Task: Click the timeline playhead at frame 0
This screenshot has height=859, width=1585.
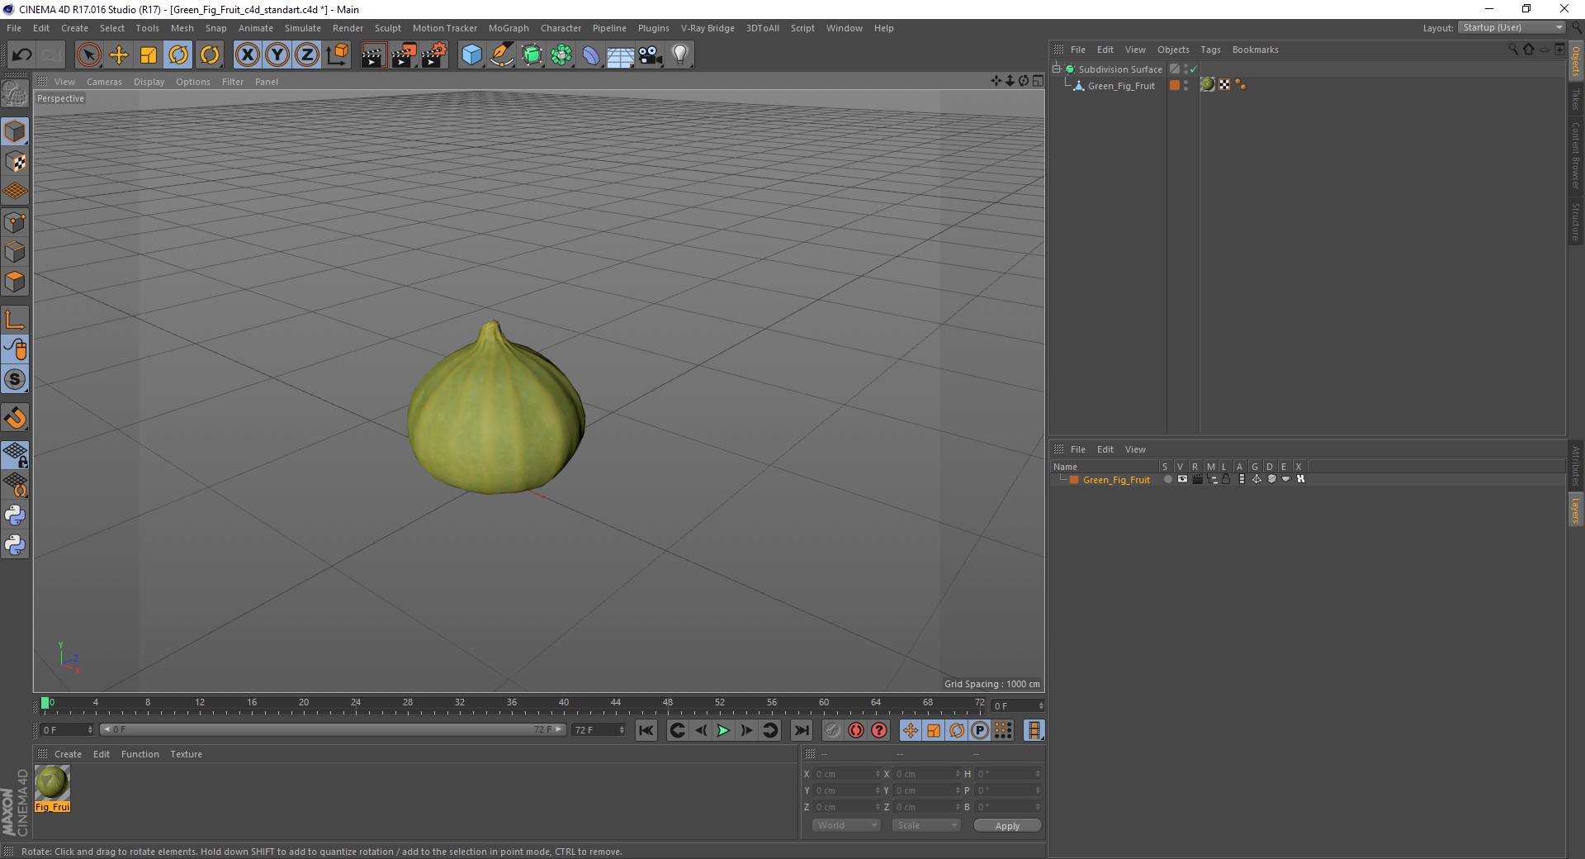Action: (45, 703)
